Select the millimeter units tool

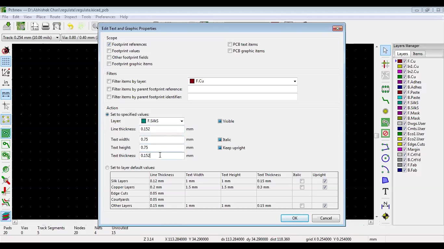coord(6,94)
